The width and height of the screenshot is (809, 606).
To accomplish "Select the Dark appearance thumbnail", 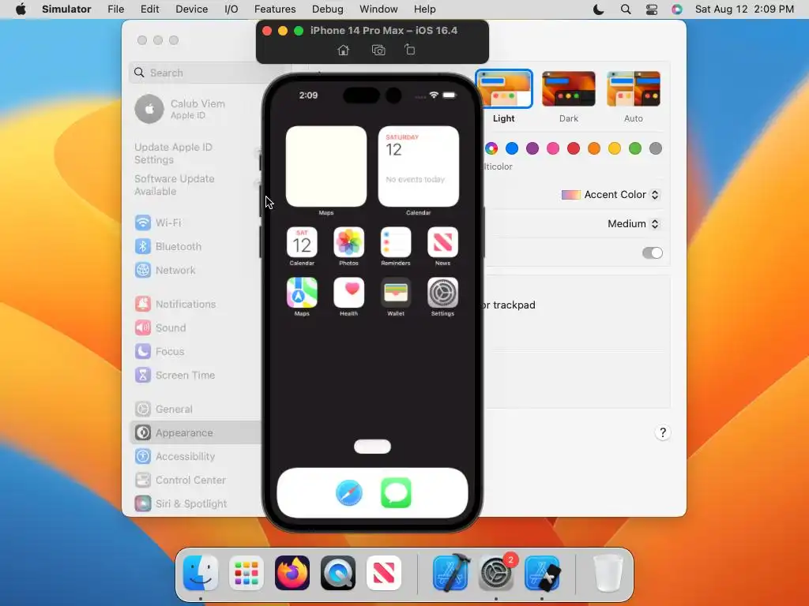I will 569,88.
